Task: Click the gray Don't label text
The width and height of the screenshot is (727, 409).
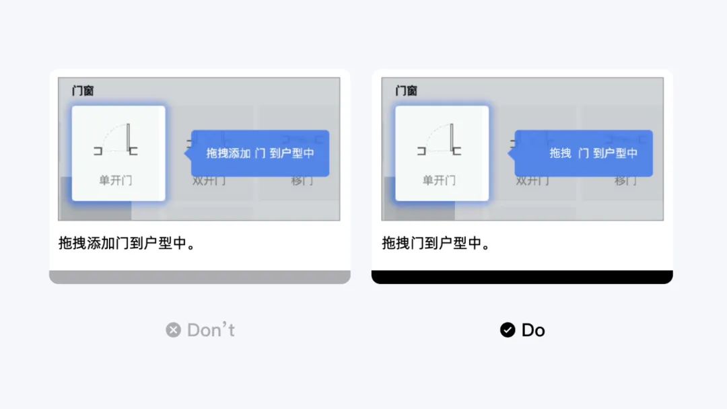Action: pos(211,330)
